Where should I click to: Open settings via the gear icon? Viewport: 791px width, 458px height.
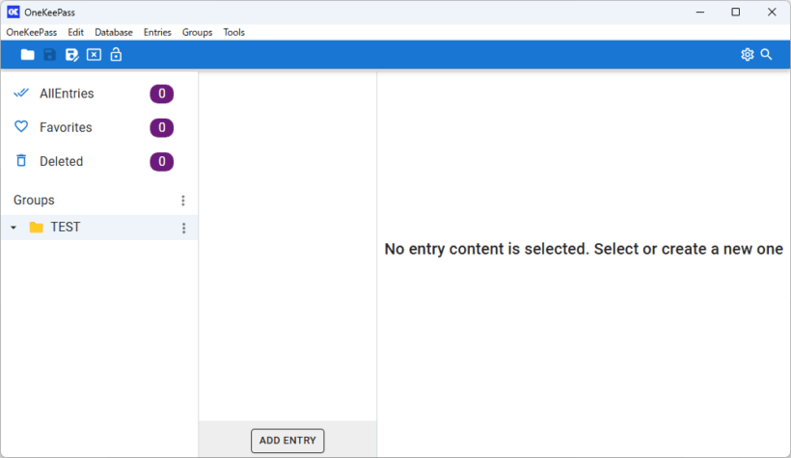[747, 55]
